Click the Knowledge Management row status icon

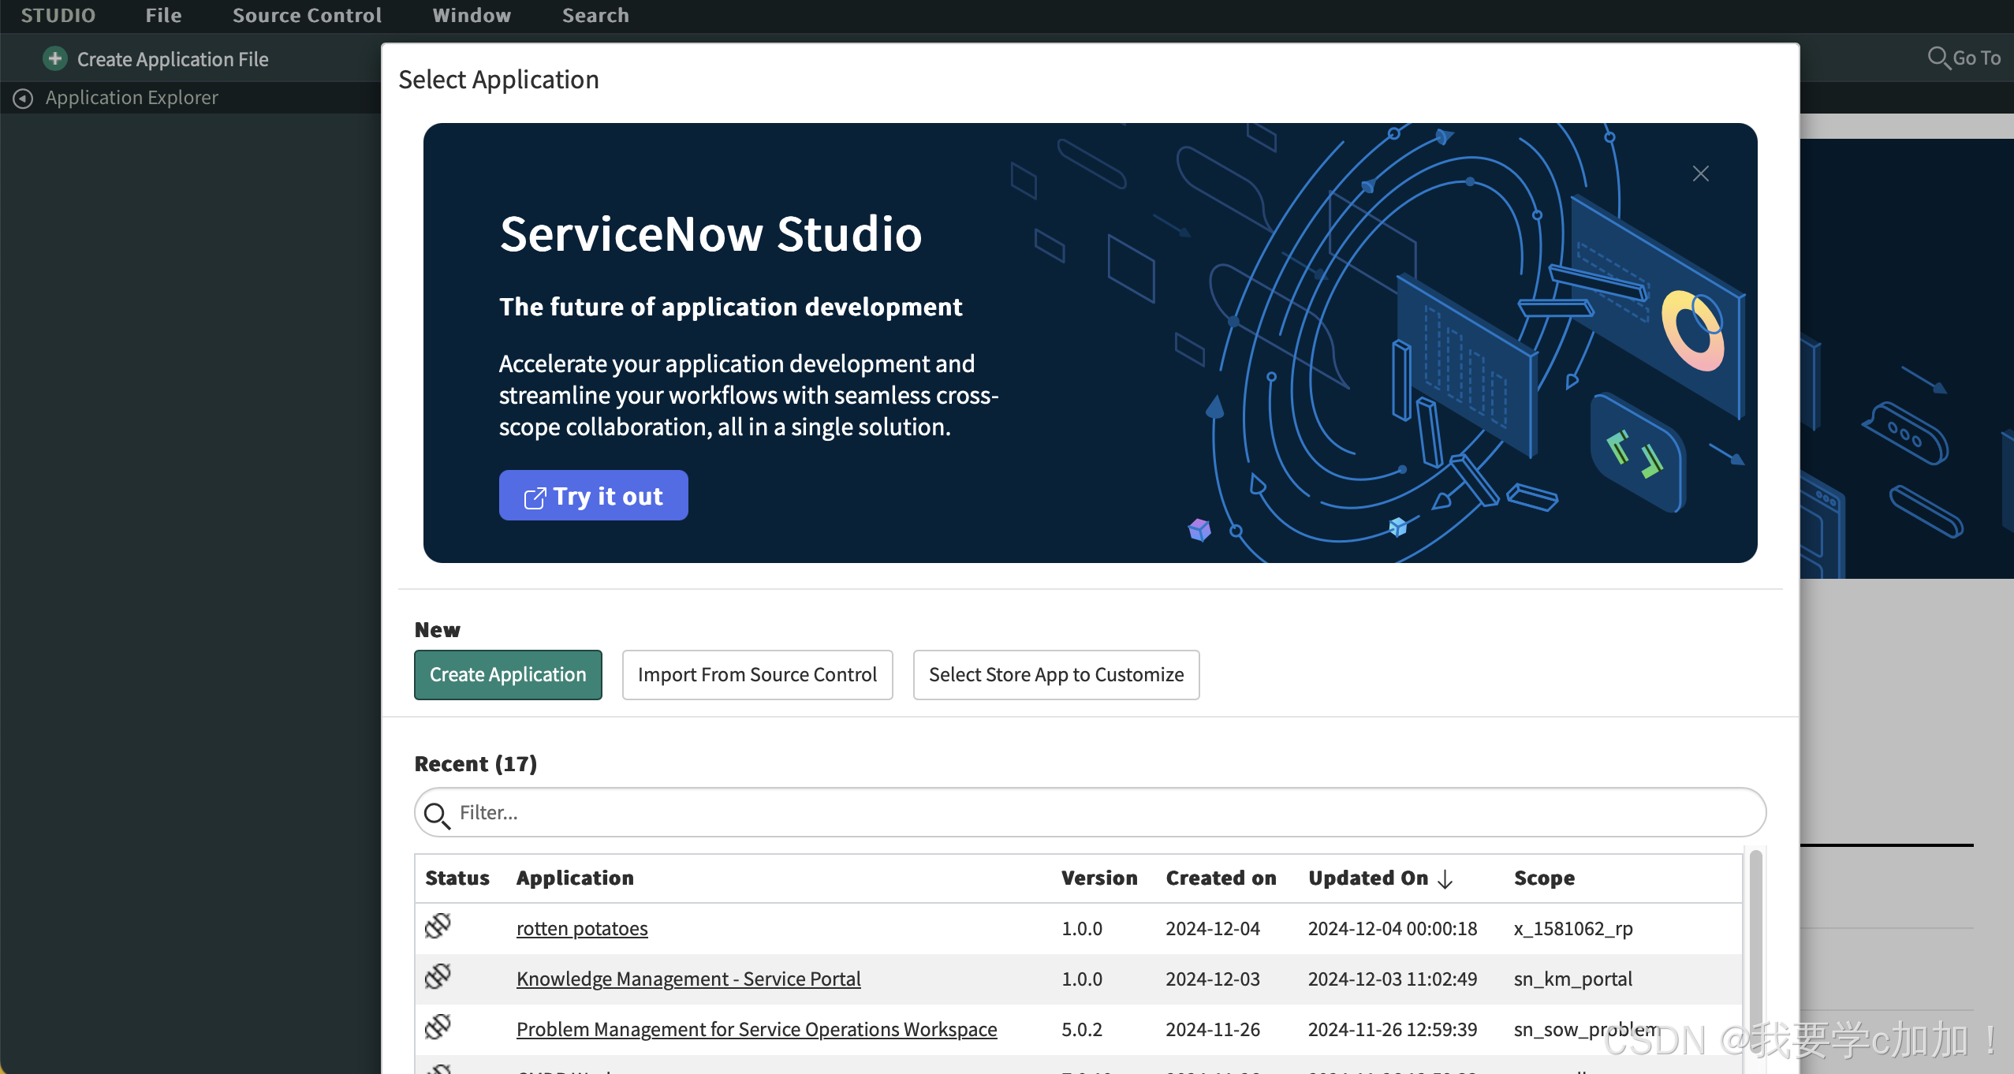click(438, 976)
